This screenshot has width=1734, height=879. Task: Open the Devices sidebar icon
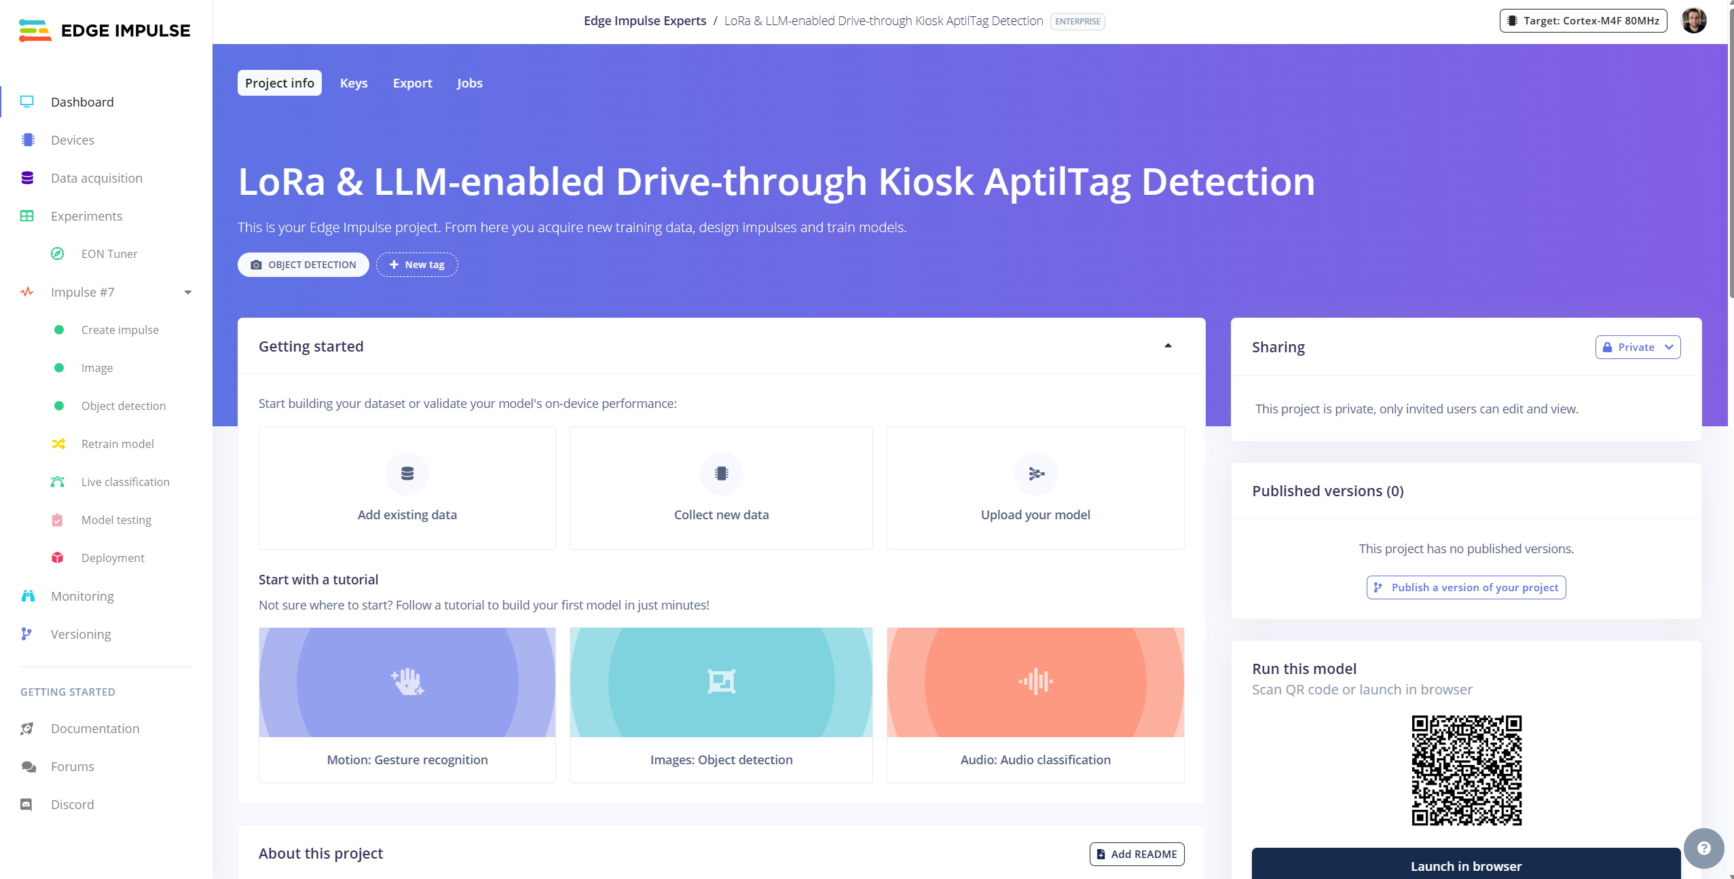[28, 140]
